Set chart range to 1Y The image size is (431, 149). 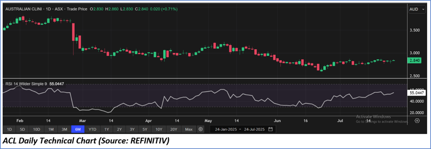click(x=107, y=129)
